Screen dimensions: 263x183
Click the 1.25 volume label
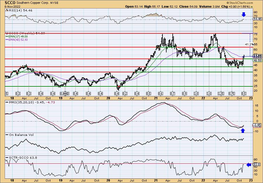(x=221, y=94)
